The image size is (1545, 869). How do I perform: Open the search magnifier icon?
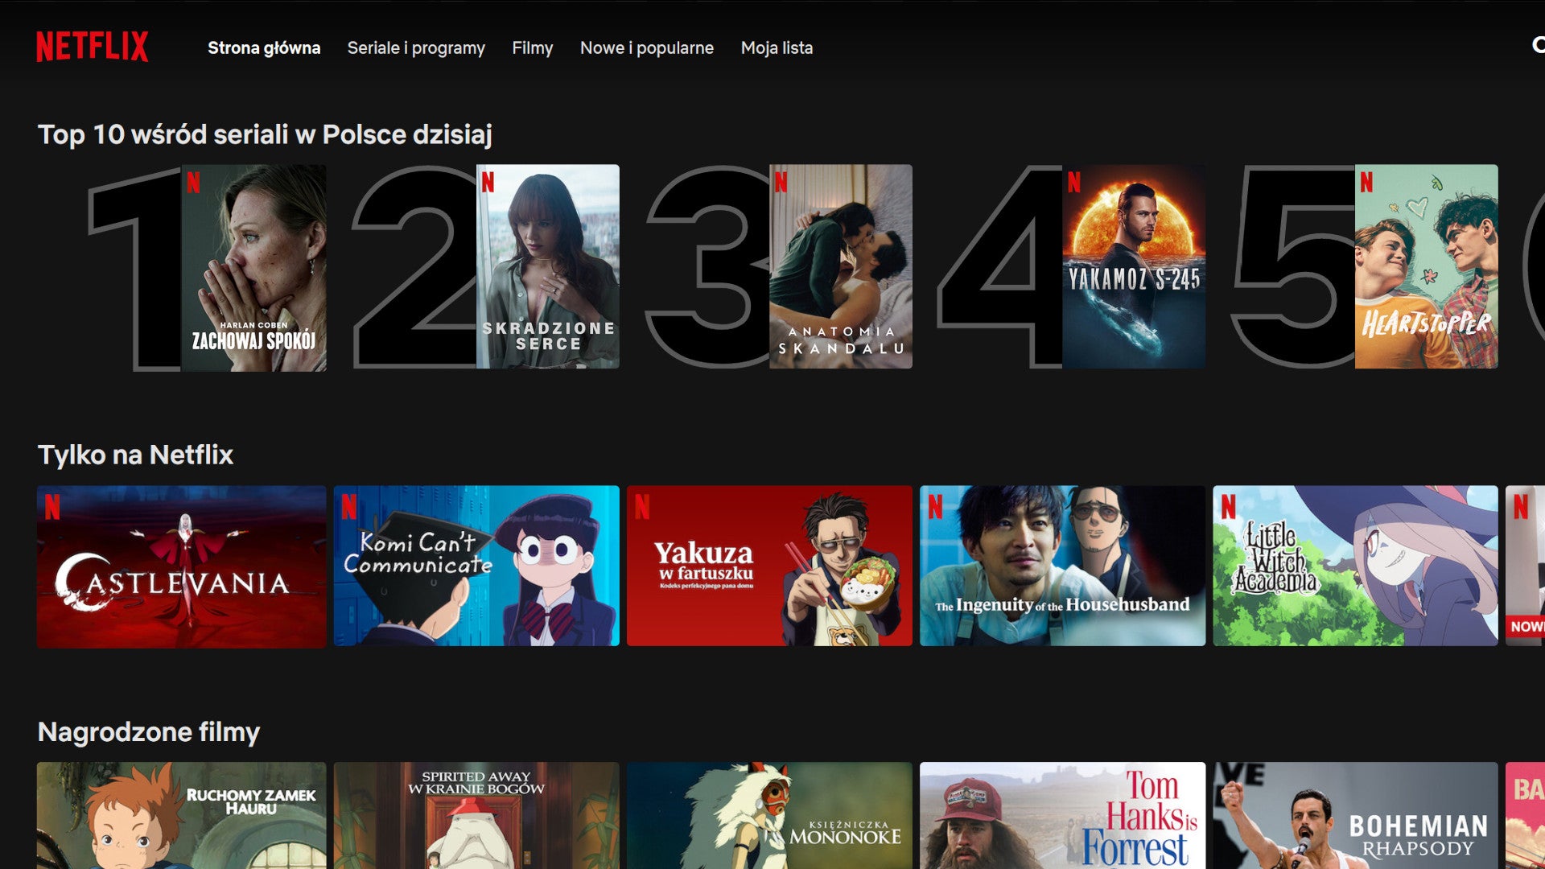pyautogui.click(x=1538, y=45)
